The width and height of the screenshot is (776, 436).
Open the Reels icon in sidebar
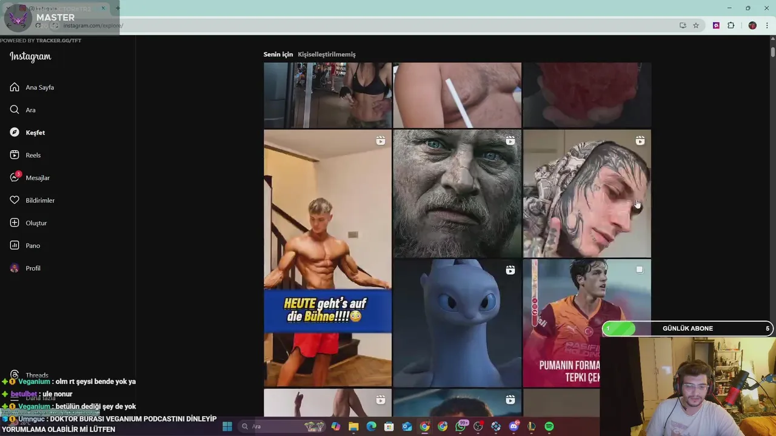click(15, 155)
